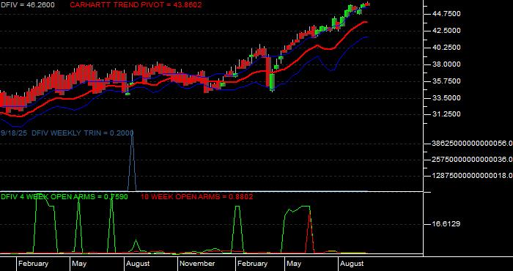Click the 257500000000000036 TRIN axis value
Screen dimensions: 513x271
471,159
